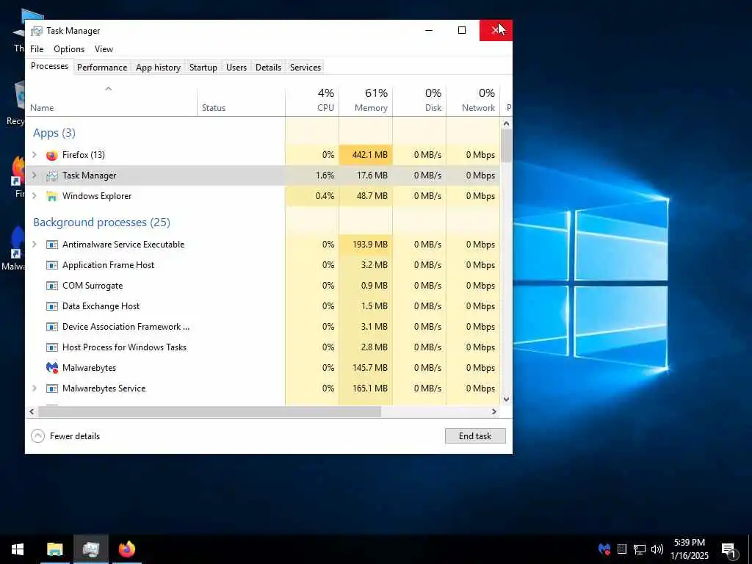Click the Windows Explorer folder icon in the list
The height and width of the screenshot is (564, 752).
(52, 196)
